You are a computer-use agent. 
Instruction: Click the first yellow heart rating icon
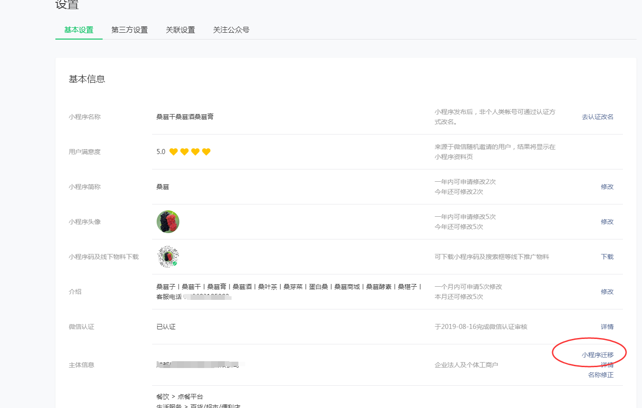173,152
